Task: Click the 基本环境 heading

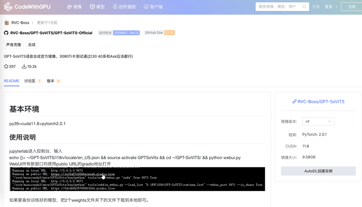Action: [x=24, y=109]
